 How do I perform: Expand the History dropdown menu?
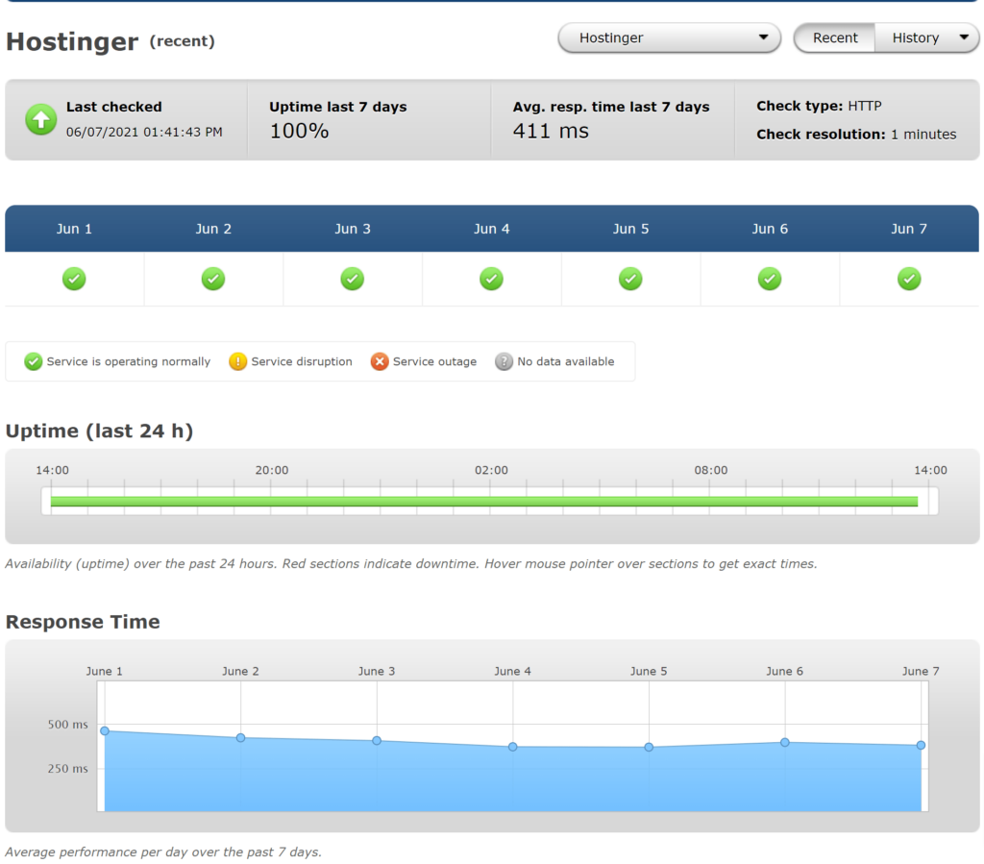(927, 38)
